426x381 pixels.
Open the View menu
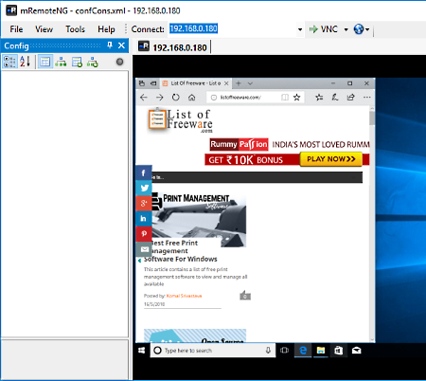point(44,29)
